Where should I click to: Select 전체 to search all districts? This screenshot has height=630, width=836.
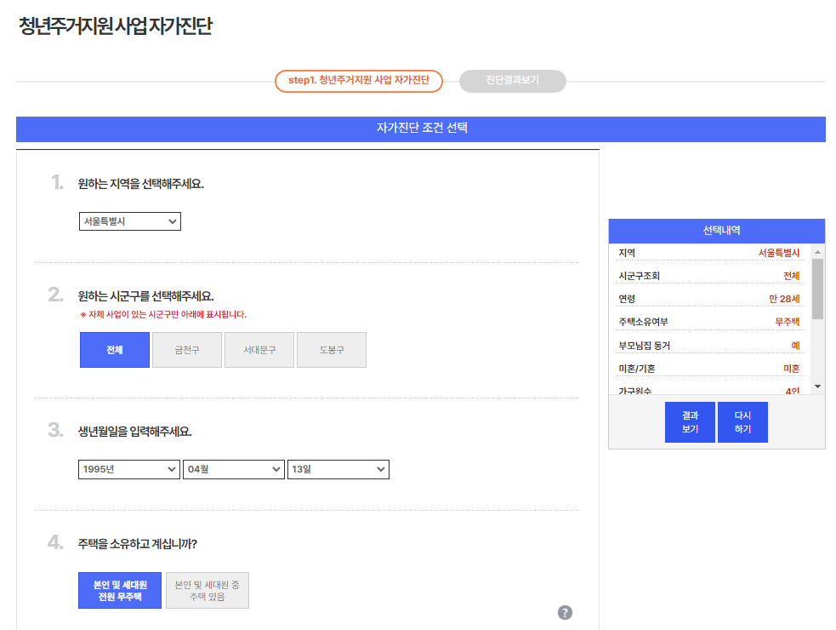(x=114, y=349)
